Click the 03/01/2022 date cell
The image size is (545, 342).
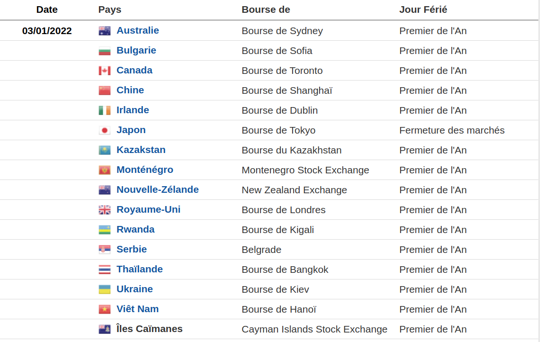[47, 31]
